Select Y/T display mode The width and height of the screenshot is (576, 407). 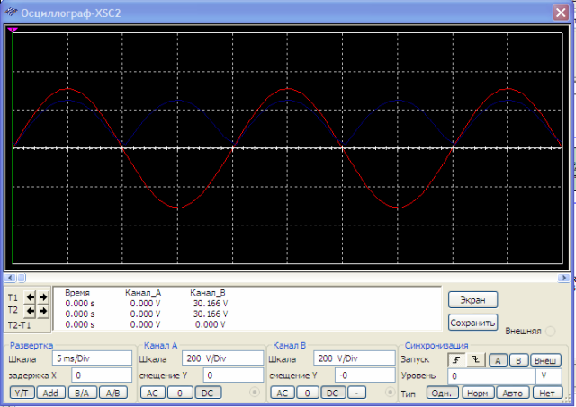click(22, 393)
